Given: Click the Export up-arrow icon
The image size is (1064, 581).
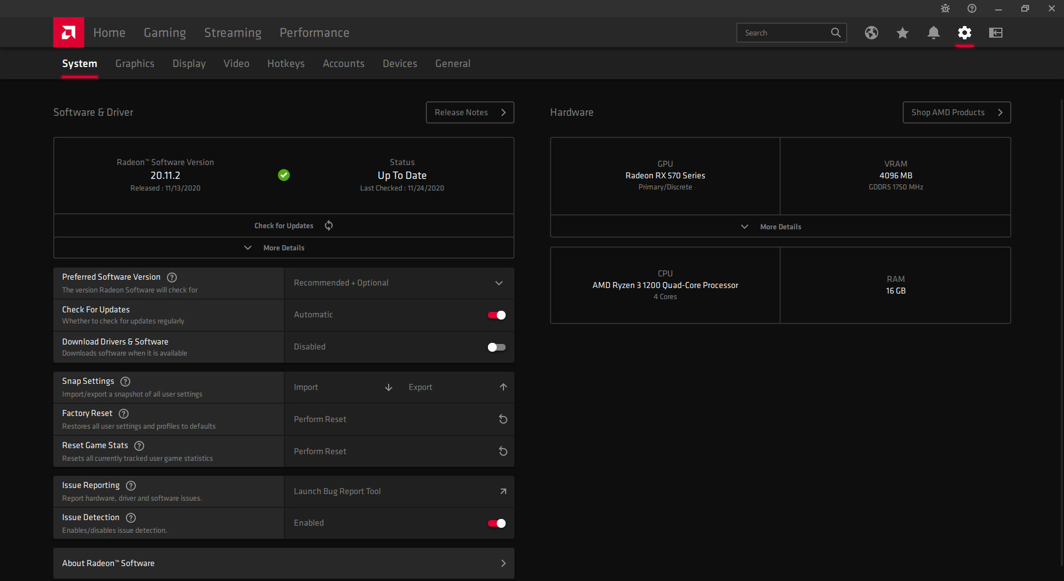Looking at the screenshot, I should click(503, 387).
